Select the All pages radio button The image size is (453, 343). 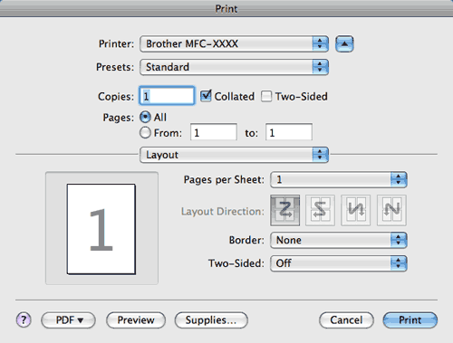(145, 117)
